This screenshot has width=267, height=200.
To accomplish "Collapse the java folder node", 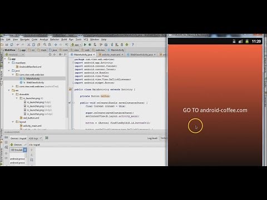I will 9,71.
